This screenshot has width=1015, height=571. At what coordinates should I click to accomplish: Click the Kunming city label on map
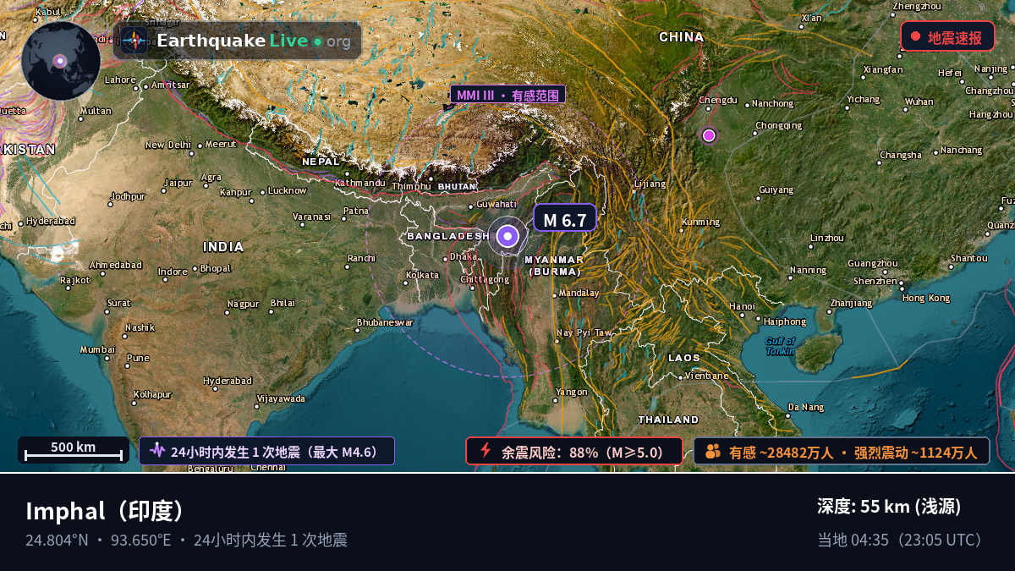(x=700, y=222)
